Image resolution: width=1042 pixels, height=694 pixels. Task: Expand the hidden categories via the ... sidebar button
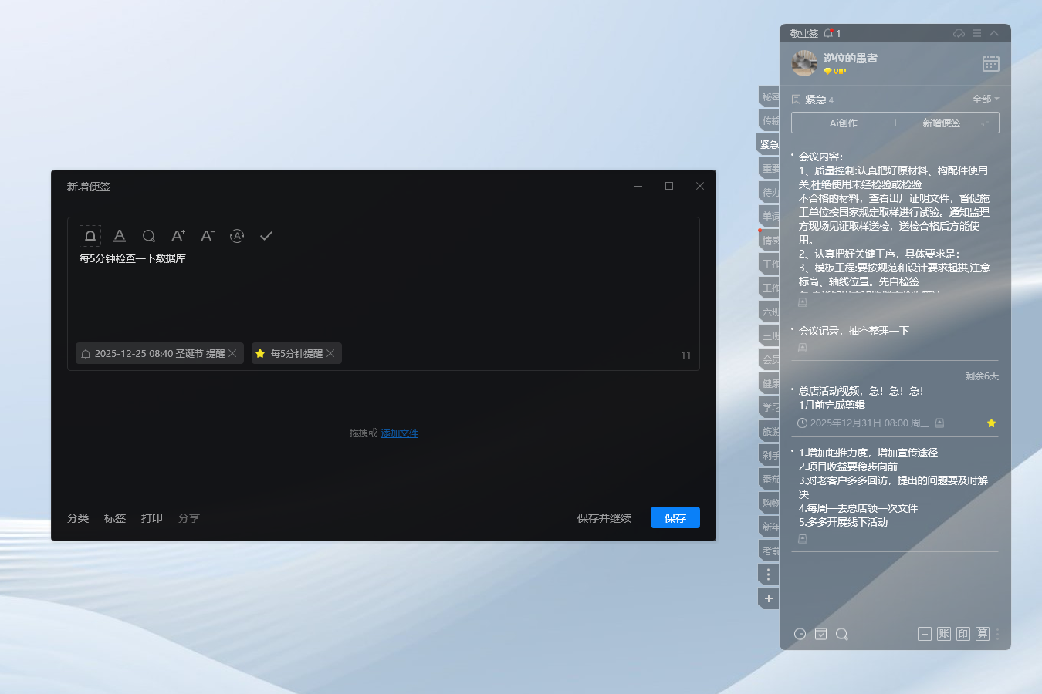point(768,574)
